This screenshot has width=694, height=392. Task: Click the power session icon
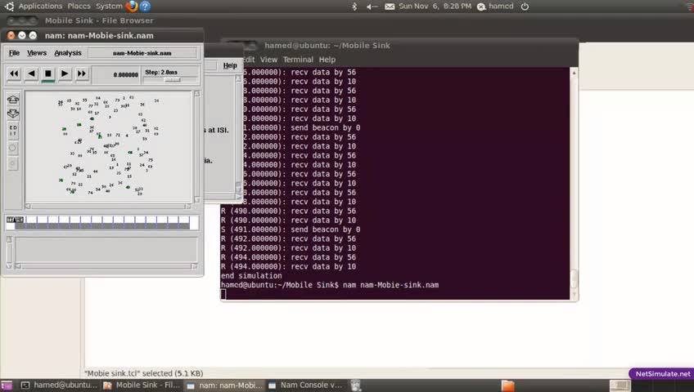[525, 7]
